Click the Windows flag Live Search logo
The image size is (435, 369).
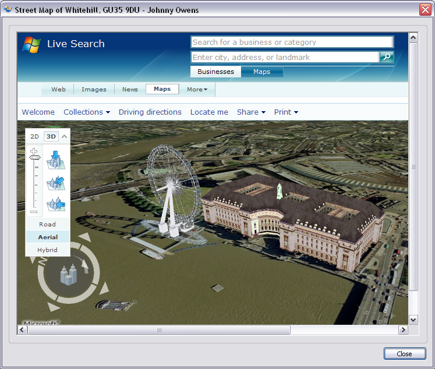pyautogui.click(x=31, y=44)
